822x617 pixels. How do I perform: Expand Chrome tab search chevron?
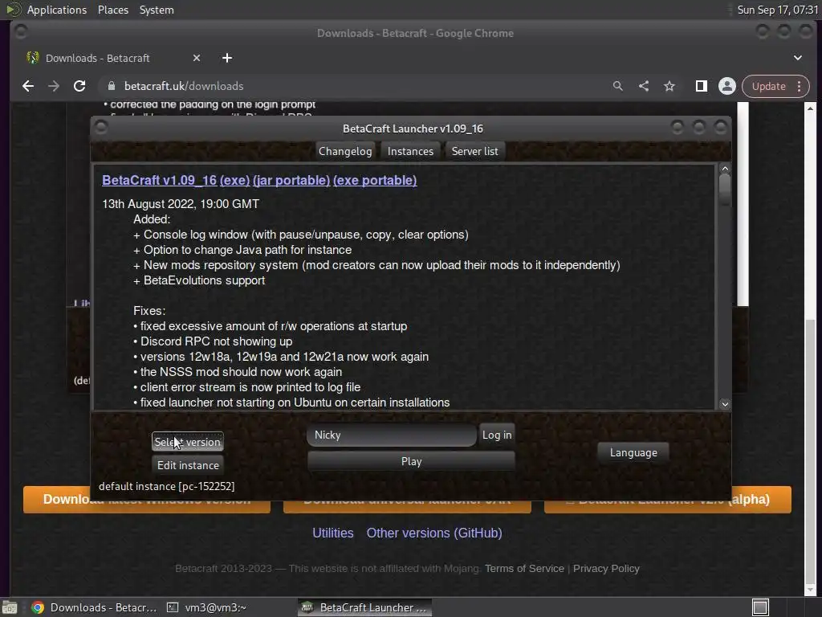pyautogui.click(x=797, y=58)
